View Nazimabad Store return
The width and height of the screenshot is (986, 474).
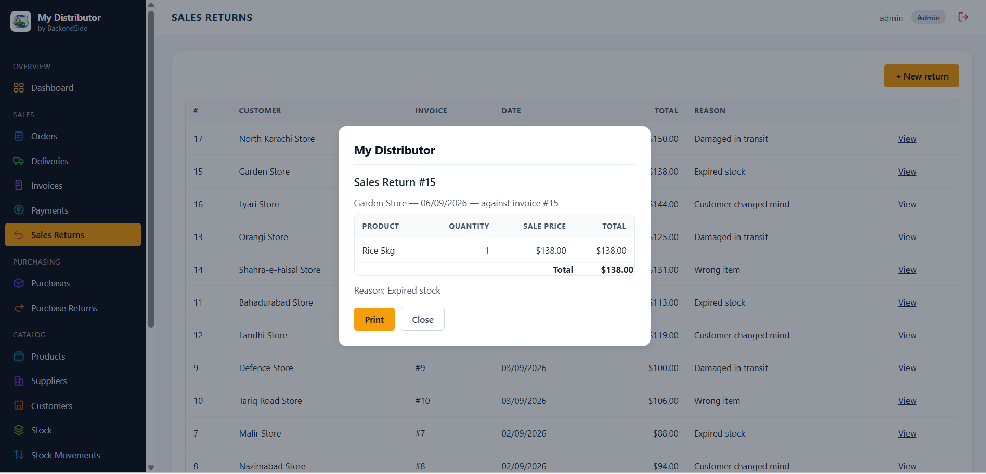click(x=907, y=466)
